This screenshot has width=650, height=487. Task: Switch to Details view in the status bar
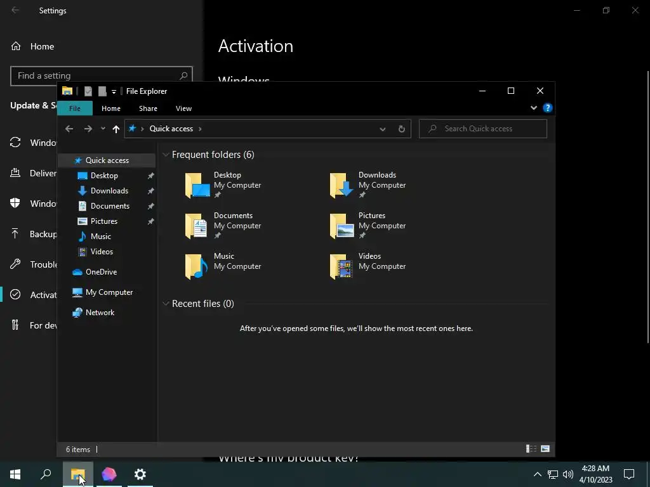531,449
